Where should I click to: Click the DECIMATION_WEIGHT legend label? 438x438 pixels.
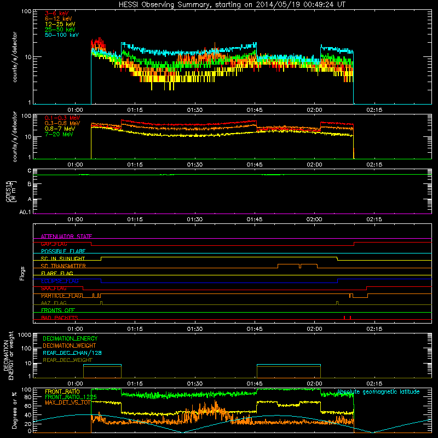70,345
